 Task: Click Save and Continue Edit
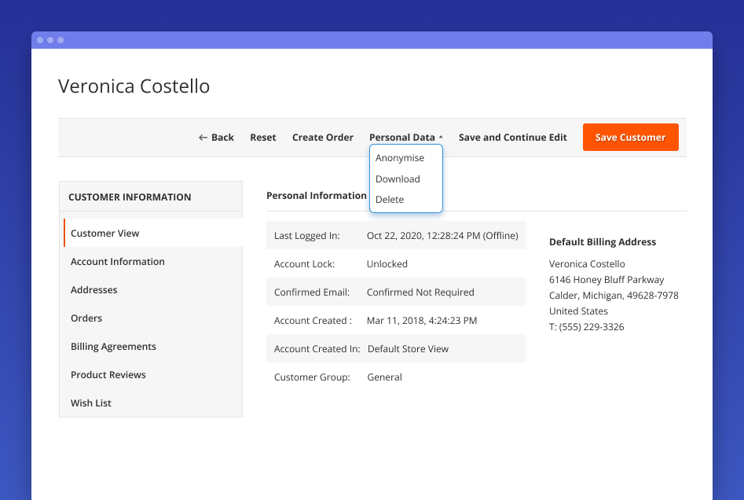[512, 137]
